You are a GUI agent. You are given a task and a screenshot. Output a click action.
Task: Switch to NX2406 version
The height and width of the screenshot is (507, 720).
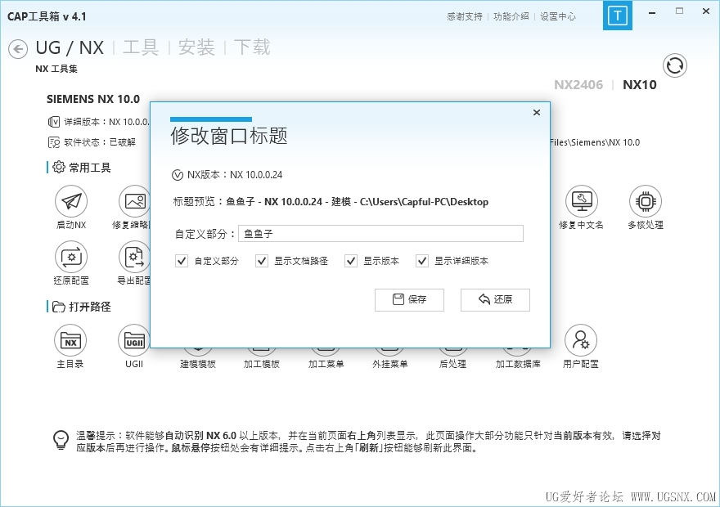(578, 85)
